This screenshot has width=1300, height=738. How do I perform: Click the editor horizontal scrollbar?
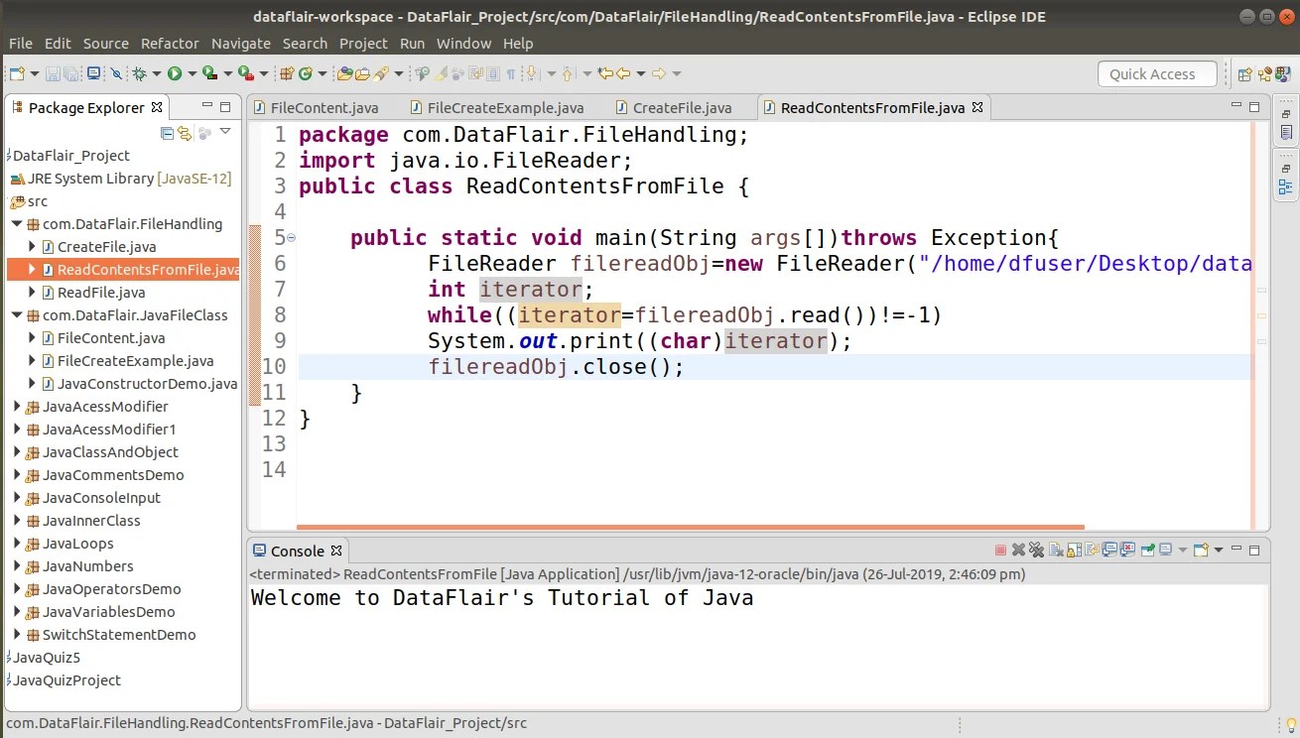(x=691, y=528)
